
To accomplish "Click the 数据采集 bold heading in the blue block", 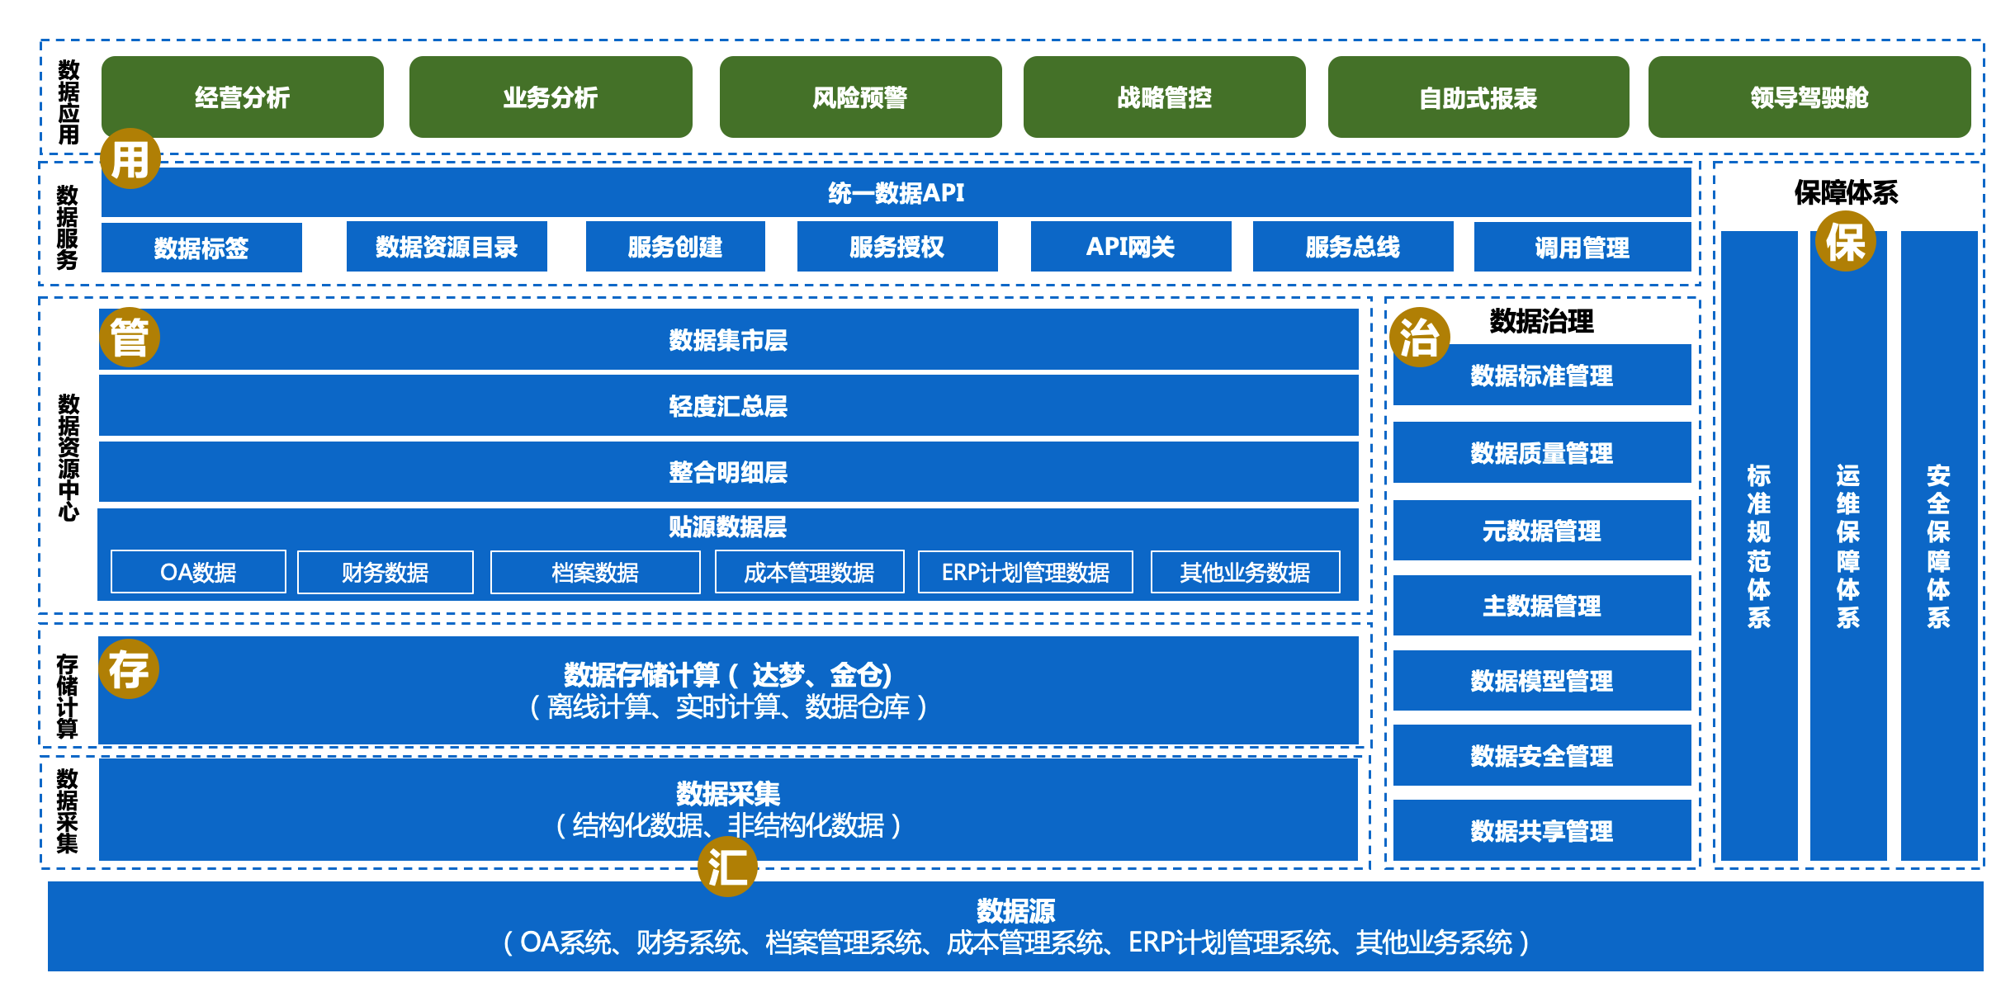I will (x=727, y=793).
